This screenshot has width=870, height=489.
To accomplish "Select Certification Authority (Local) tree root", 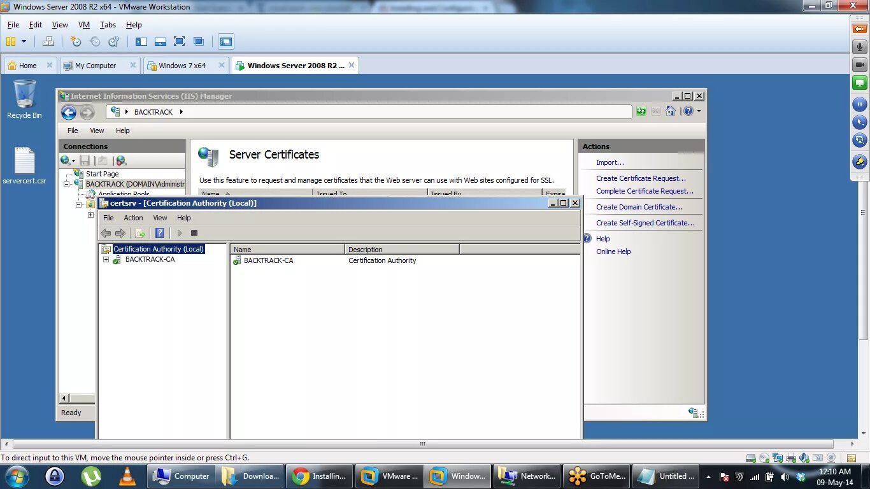I will tap(158, 249).
